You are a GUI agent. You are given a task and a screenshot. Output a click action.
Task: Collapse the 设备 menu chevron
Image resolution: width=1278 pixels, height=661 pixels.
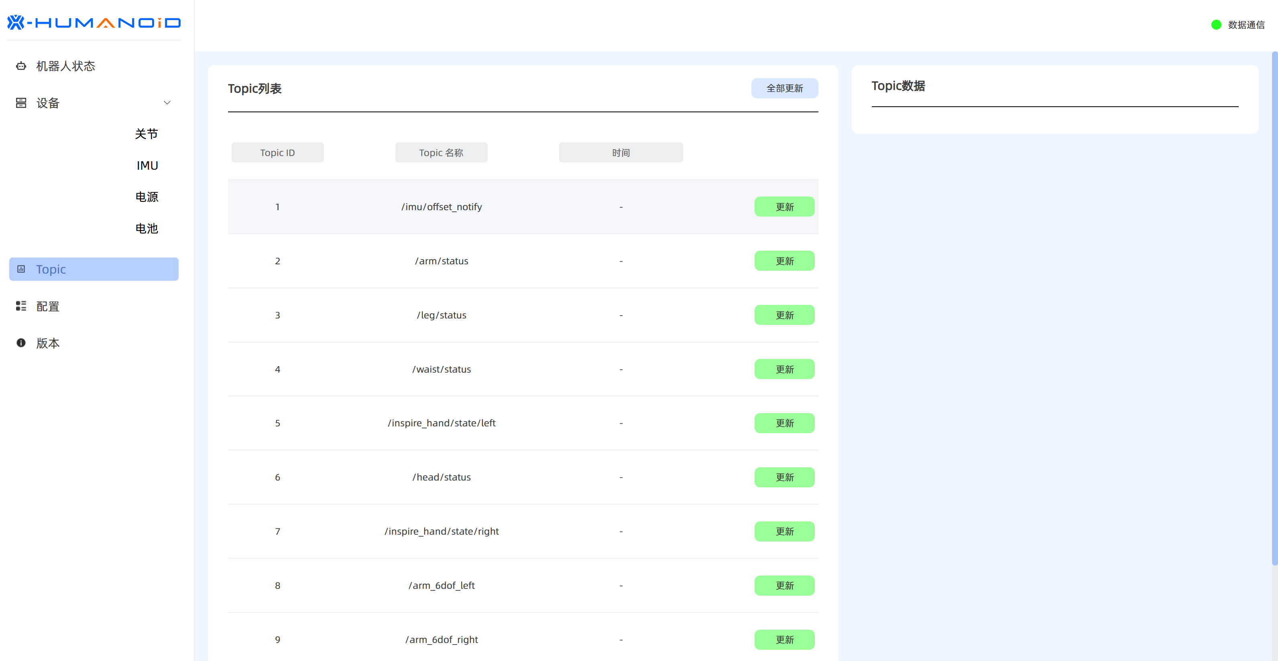pos(167,103)
